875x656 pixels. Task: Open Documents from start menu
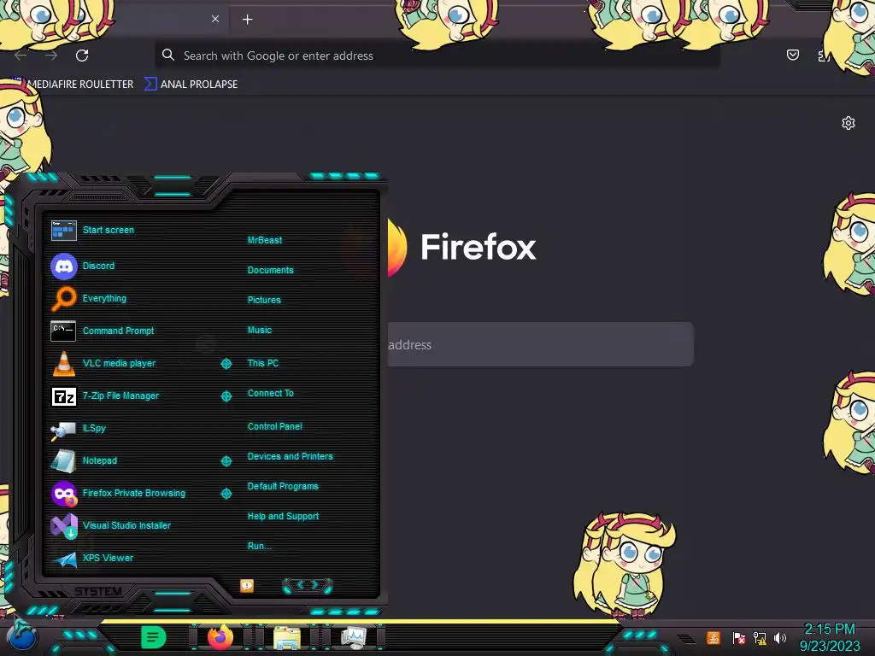pos(270,270)
